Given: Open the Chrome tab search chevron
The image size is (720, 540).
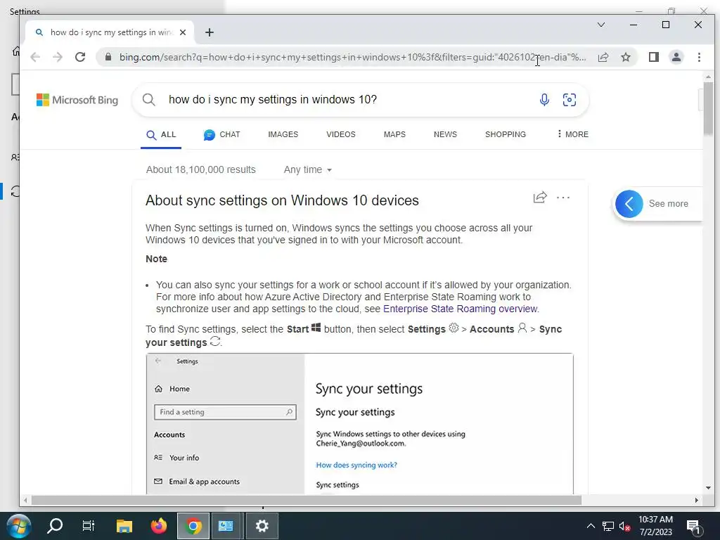Looking at the screenshot, I should point(600,25).
